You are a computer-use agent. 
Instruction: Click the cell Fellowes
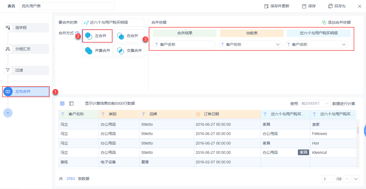(x=333, y=134)
